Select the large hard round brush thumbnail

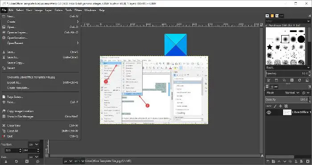(301, 39)
